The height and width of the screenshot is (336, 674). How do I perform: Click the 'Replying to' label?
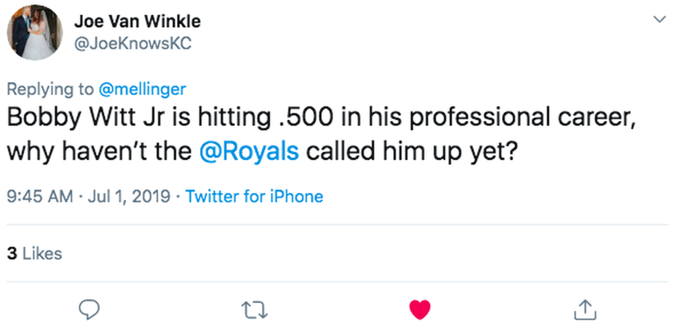50,89
